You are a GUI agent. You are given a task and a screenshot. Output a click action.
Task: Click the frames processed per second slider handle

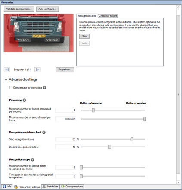(x=93, y=110)
